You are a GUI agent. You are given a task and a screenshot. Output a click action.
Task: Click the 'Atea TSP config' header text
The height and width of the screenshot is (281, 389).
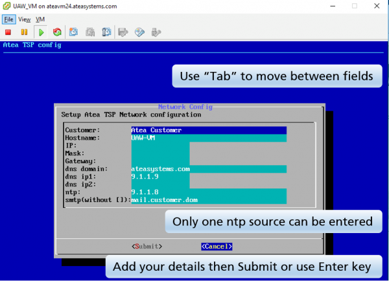[32, 45]
